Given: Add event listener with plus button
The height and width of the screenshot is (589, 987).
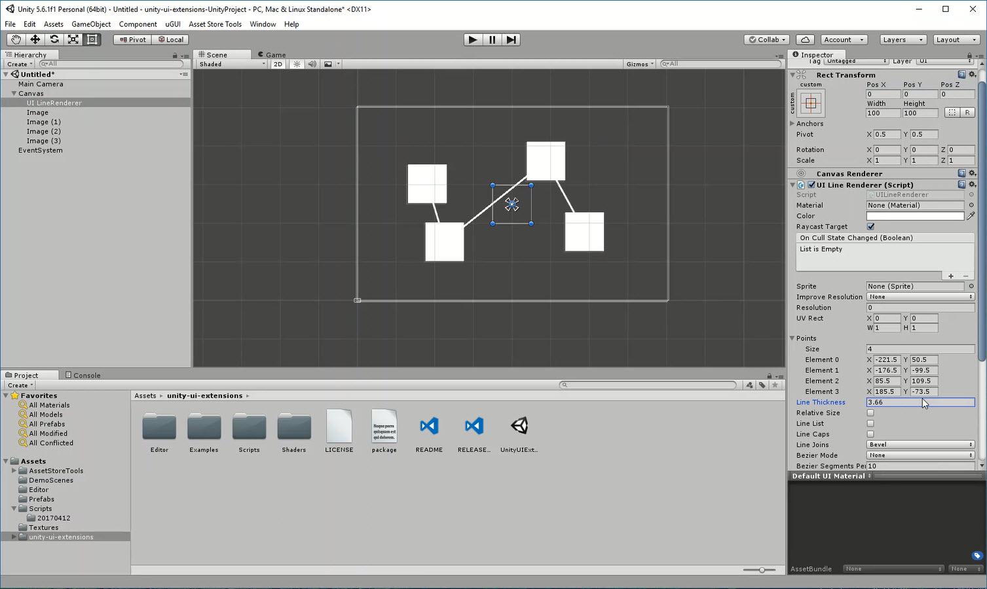Looking at the screenshot, I should click(950, 276).
